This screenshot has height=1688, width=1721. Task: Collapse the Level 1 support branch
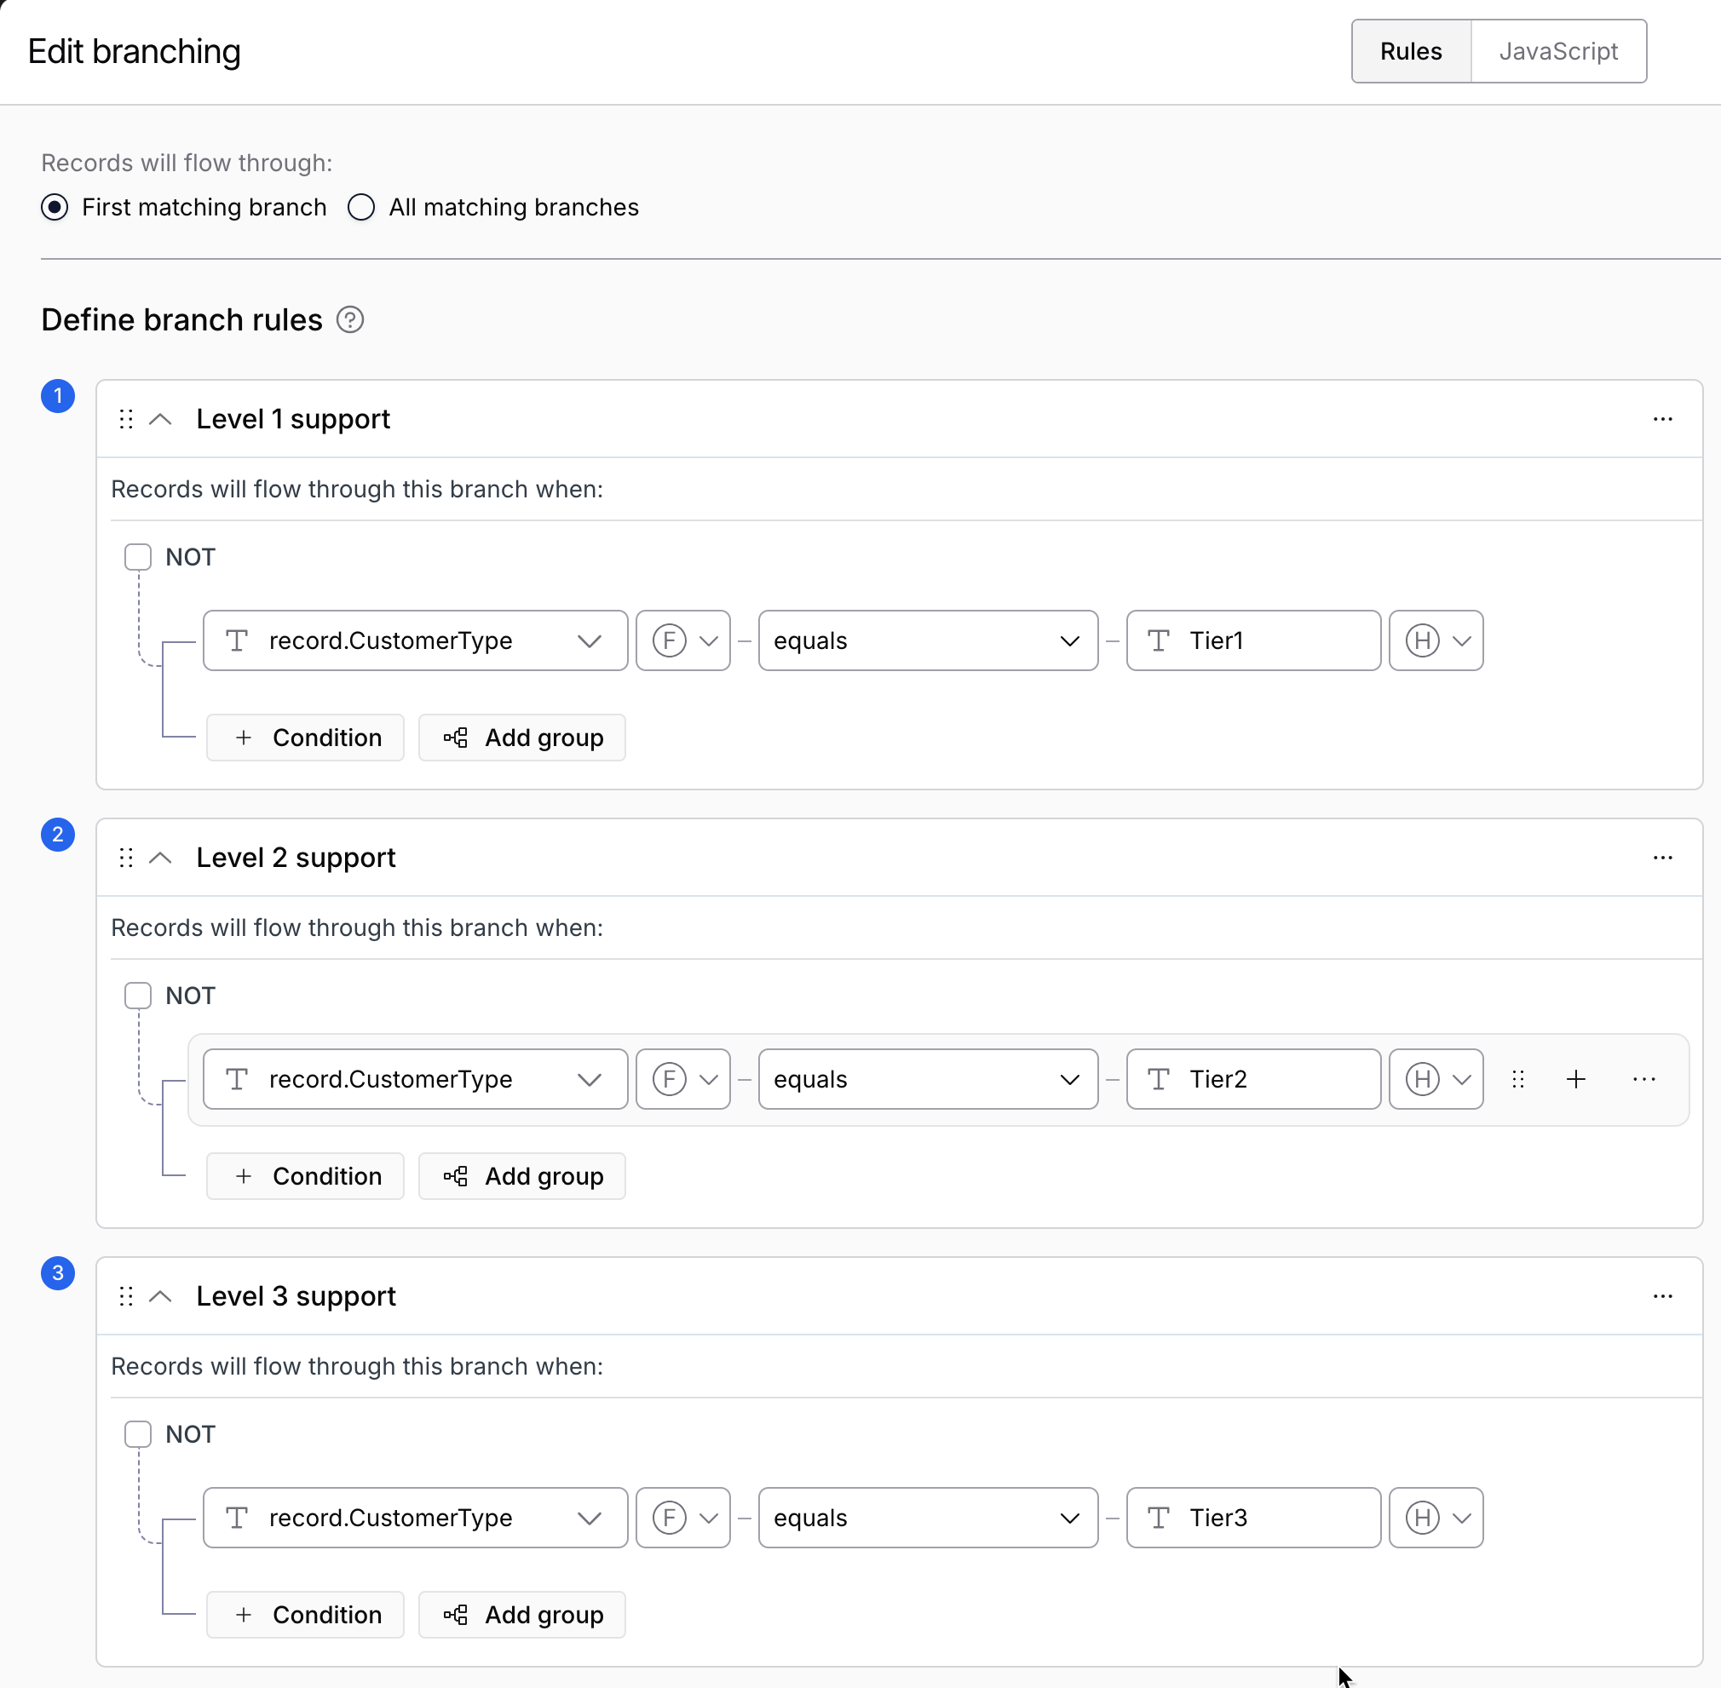[160, 419]
